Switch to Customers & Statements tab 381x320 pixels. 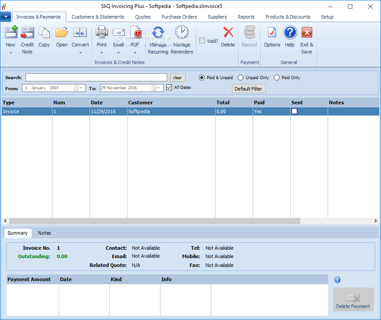click(x=98, y=17)
